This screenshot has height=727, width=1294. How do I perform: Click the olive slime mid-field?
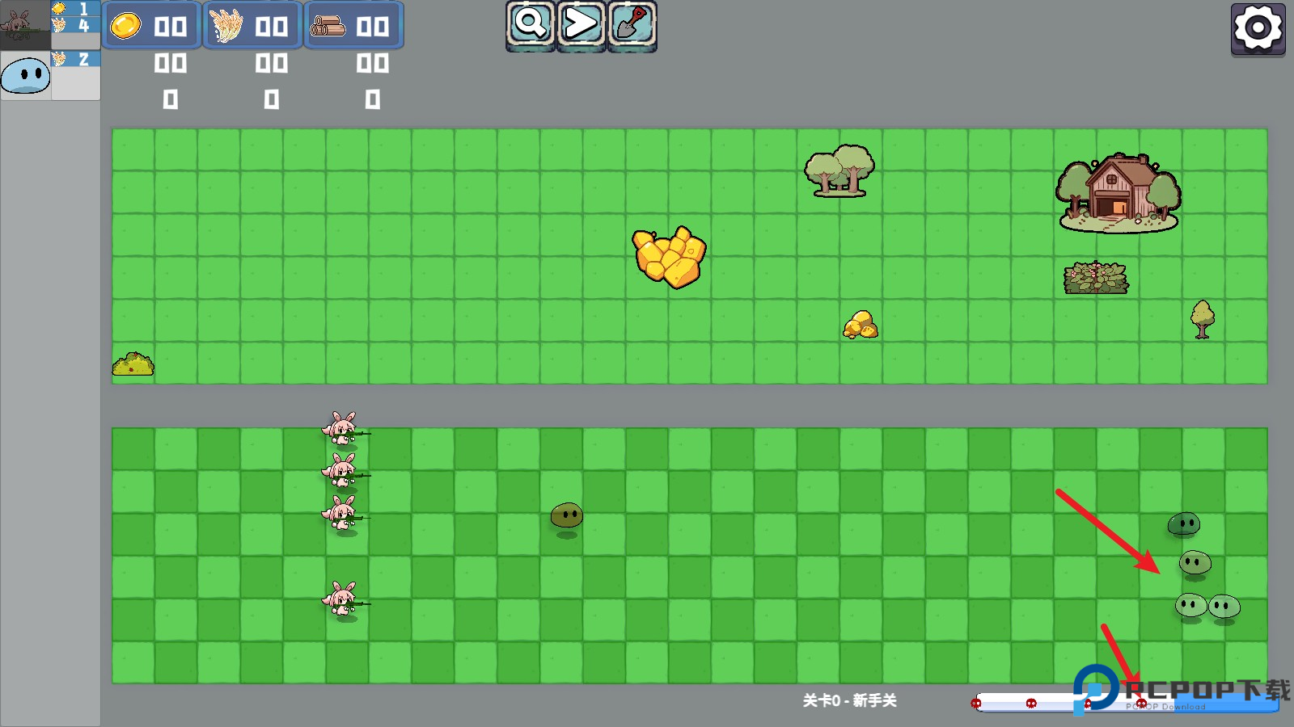(566, 515)
